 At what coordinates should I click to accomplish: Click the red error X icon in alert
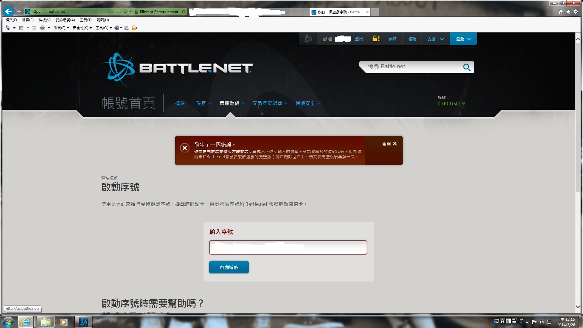pos(185,148)
